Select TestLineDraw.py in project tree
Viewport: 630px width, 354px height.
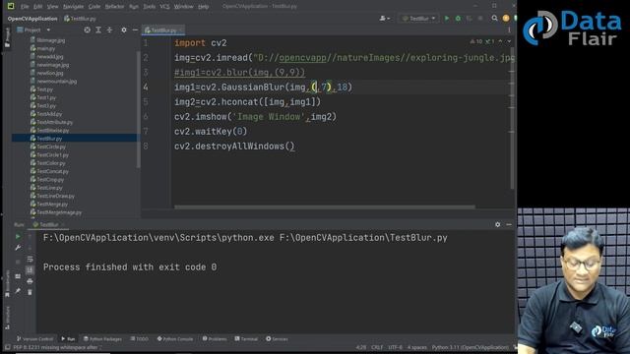[x=55, y=196]
